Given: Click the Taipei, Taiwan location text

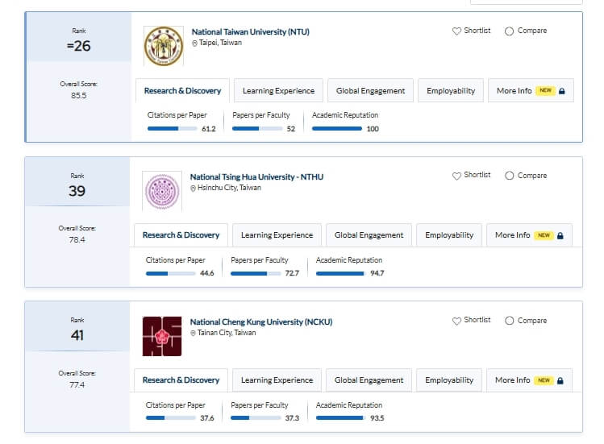Looking at the screenshot, I should coord(220,43).
